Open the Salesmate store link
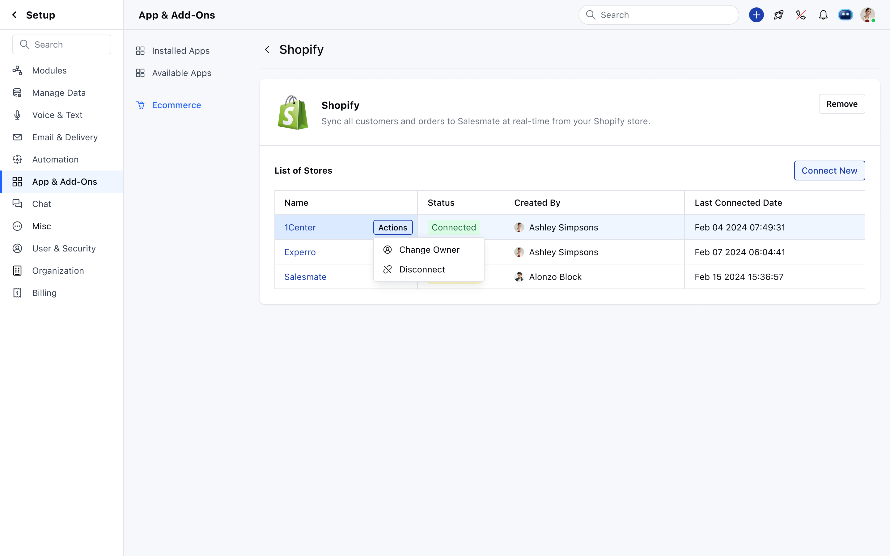The width and height of the screenshot is (890, 556). coord(305,276)
